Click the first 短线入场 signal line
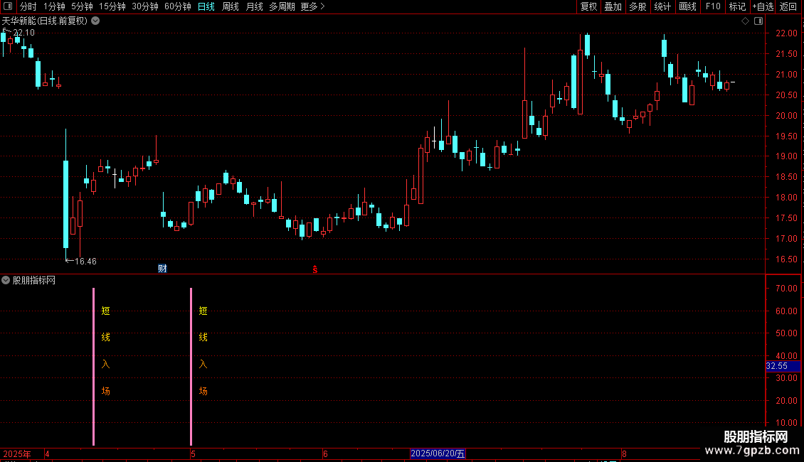 (93, 366)
